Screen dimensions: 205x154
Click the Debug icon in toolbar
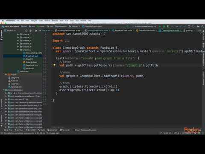point(164,27)
